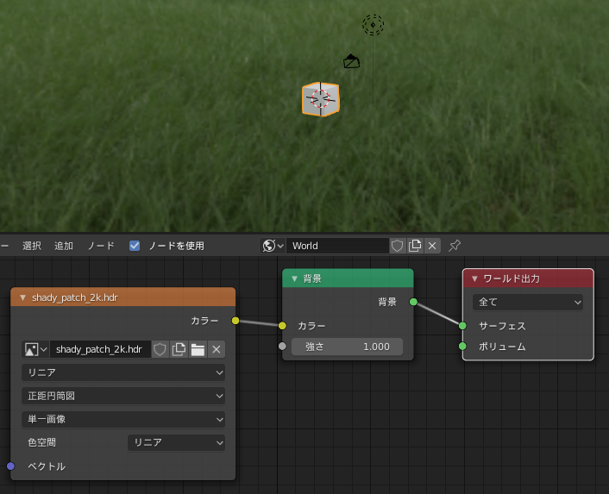Open the ノード Node menu
Image resolution: width=609 pixels, height=494 pixels.
tap(101, 246)
